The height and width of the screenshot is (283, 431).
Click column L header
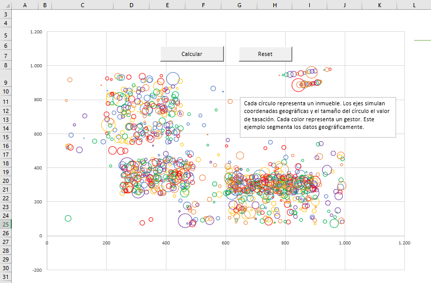click(414, 5)
